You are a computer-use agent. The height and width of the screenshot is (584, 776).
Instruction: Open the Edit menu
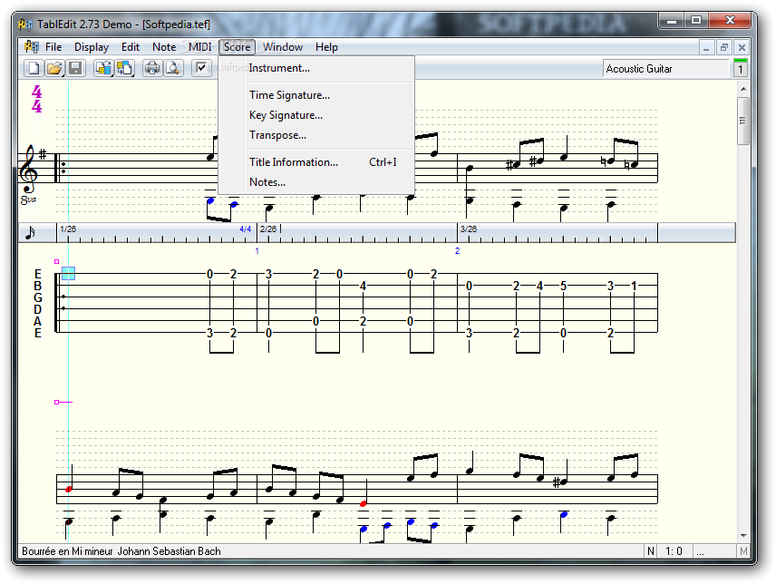(131, 47)
